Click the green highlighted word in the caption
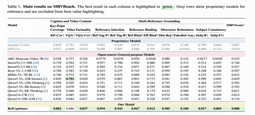 click(x=167, y=7)
